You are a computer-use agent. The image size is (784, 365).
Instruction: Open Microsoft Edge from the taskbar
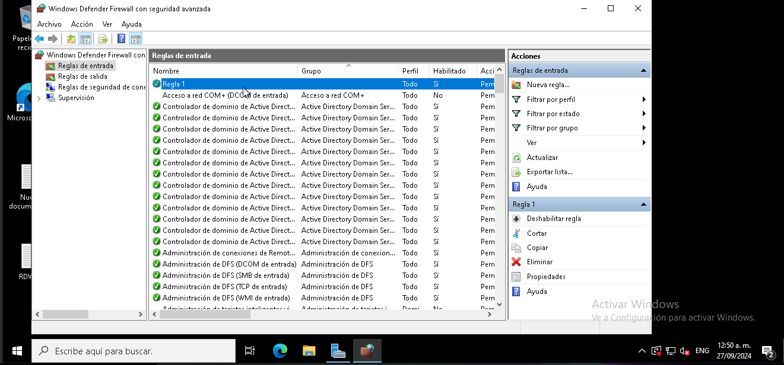pyautogui.click(x=280, y=351)
